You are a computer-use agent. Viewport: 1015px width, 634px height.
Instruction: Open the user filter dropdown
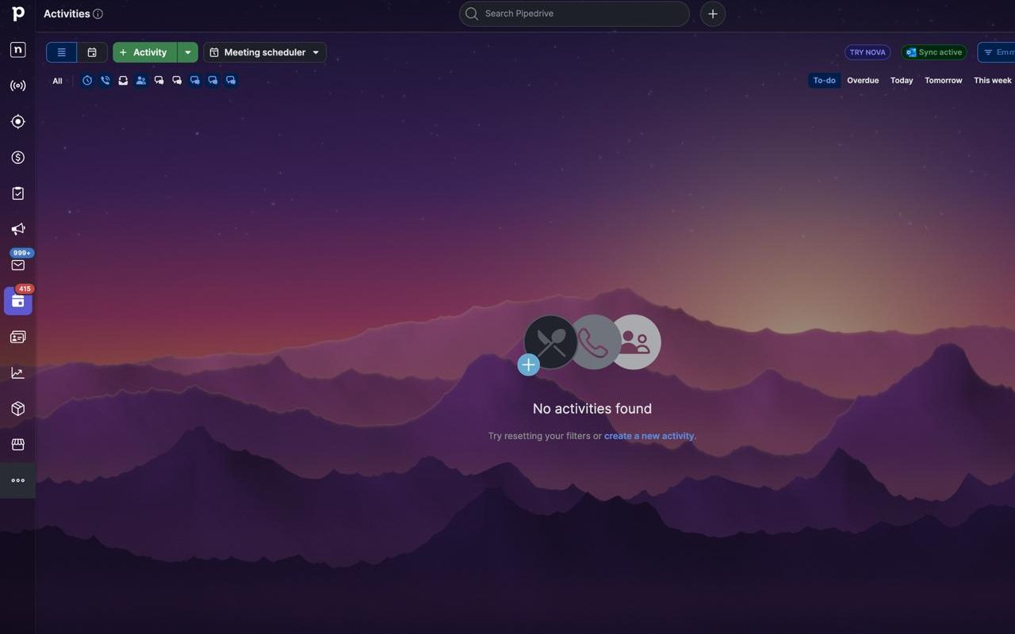pyautogui.click(x=997, y=52)
